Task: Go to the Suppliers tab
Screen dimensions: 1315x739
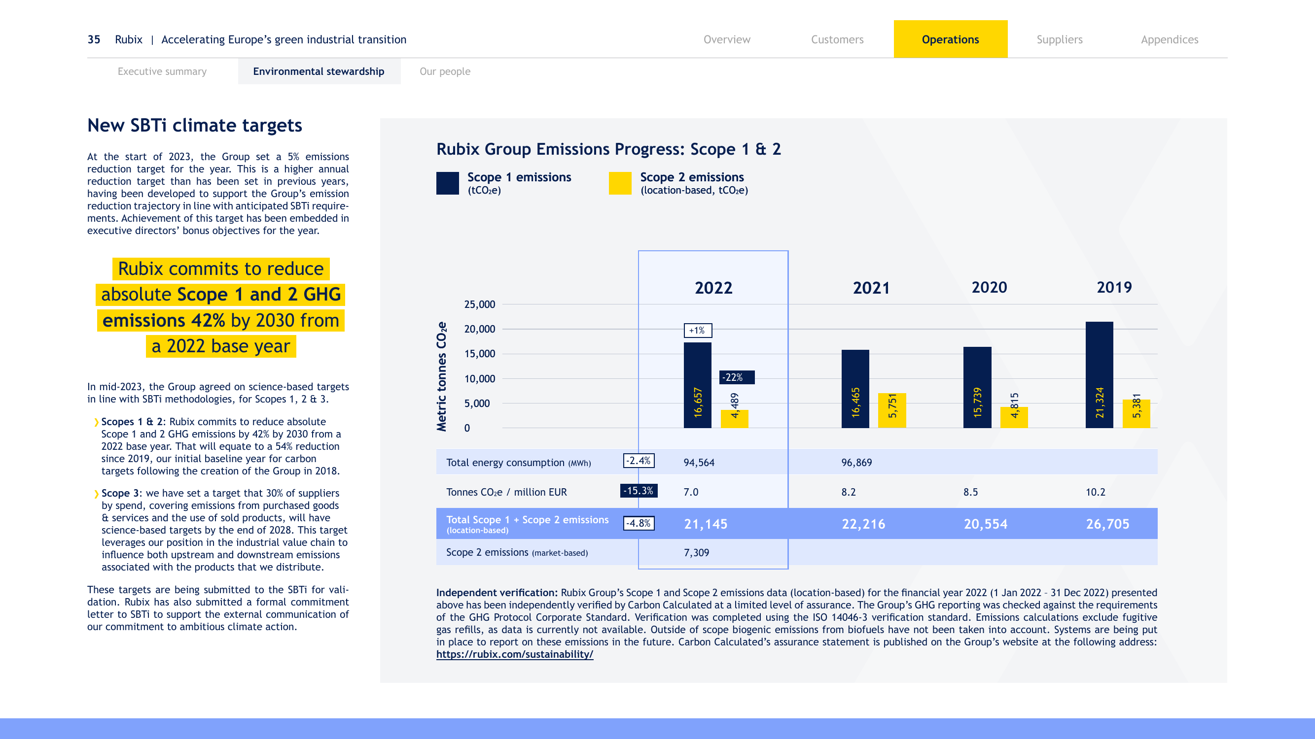Action: click(1059, 39)
